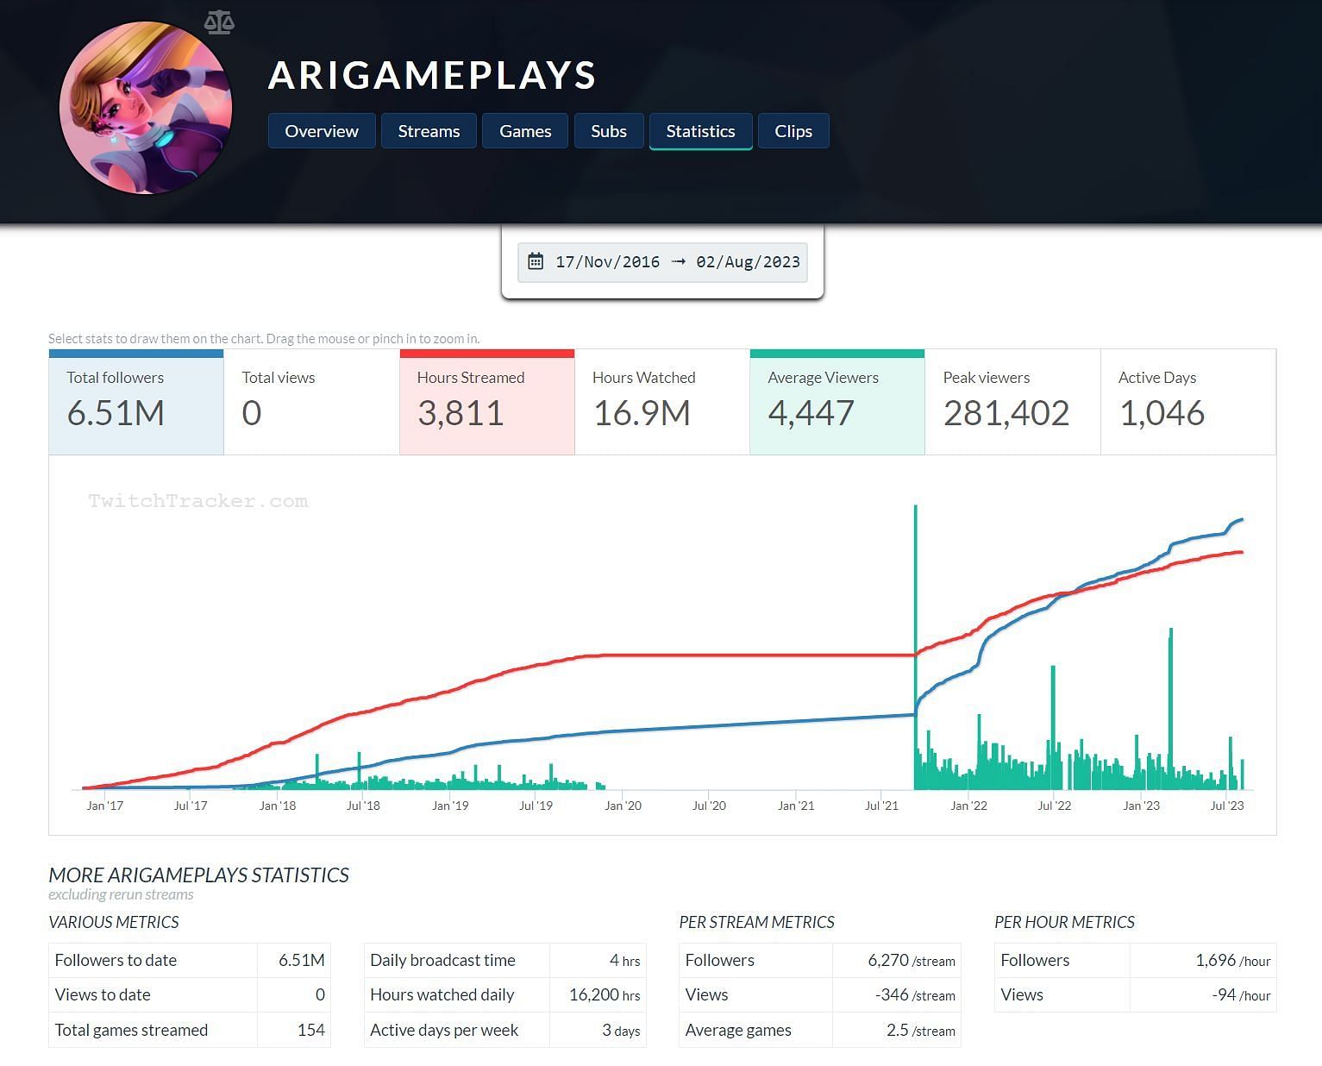
Task: Switch to the Overview tab
Action: [322, 131]
